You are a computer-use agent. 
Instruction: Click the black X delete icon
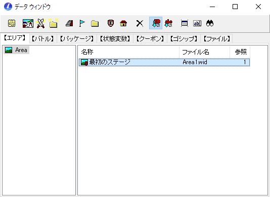140,23
